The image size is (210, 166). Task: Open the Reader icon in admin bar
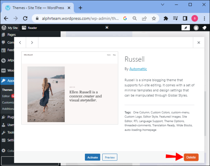(x=24, y=28)
